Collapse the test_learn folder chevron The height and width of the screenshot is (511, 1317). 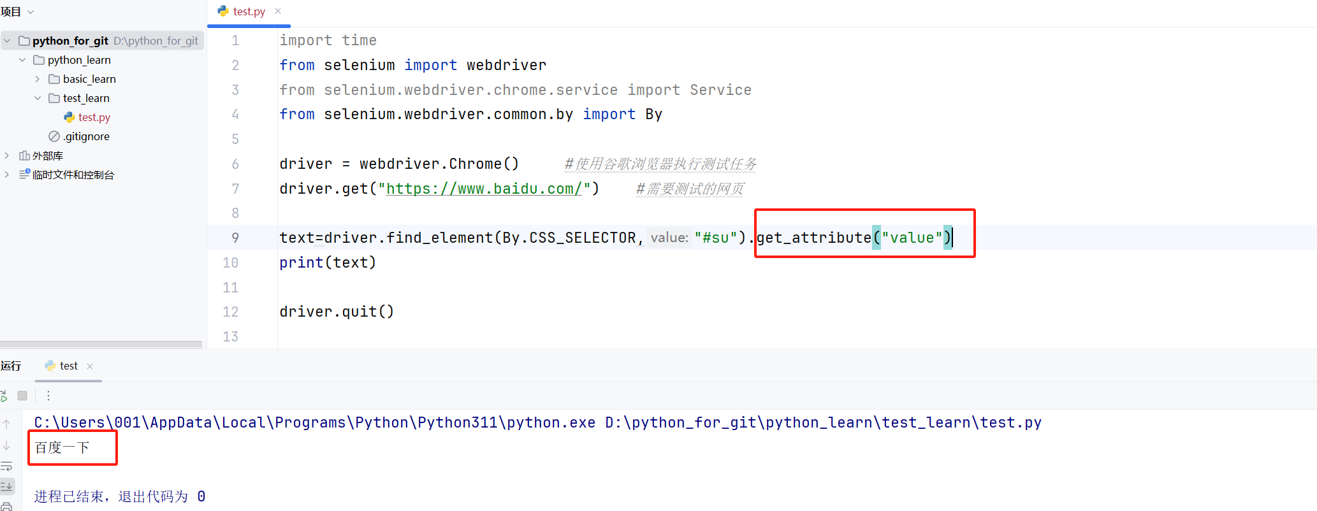(x=38, y=98)
